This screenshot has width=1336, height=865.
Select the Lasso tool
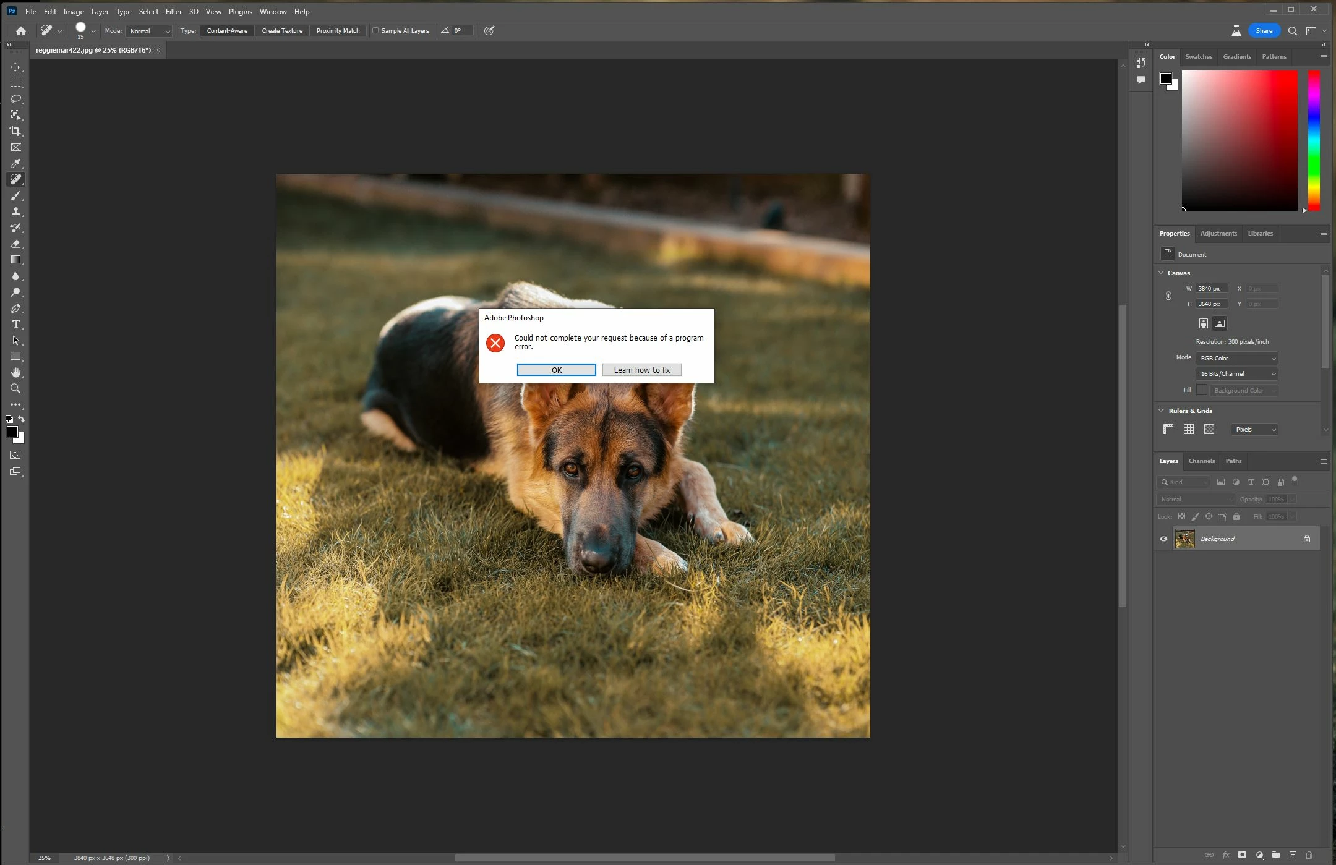tap(15, 99)
